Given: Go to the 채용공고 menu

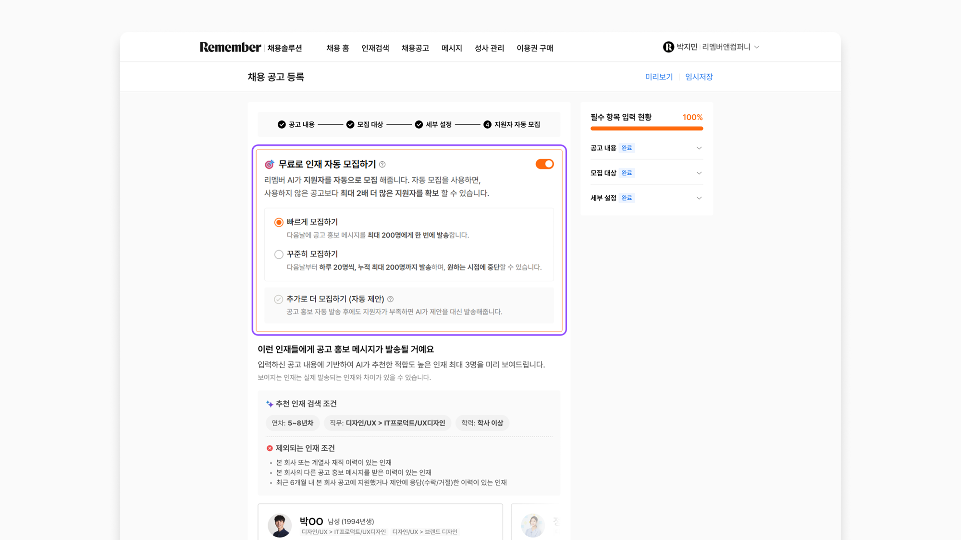Looking at the screenshot, I should coord(415,48).
